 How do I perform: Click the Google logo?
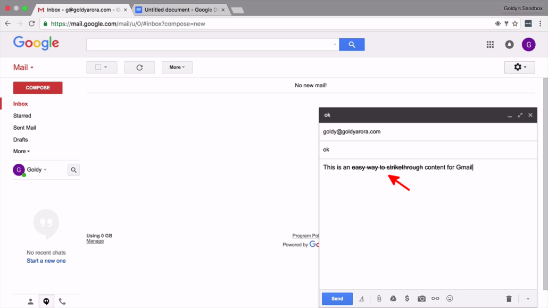36,43
